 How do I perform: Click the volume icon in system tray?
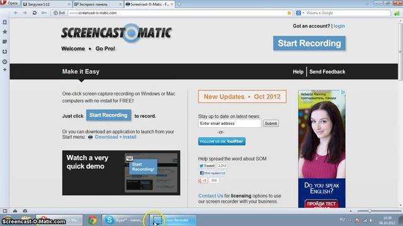[371, 220]
